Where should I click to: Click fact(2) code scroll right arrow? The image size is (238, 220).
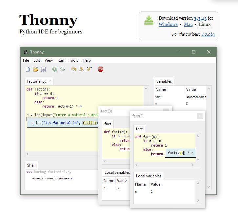click(x=192, y=165)
